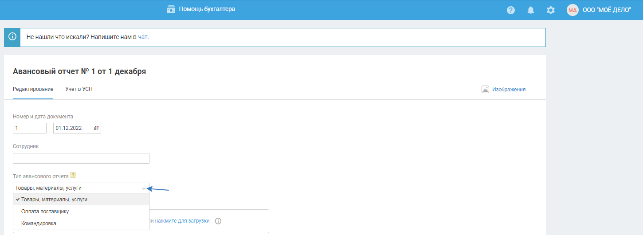Click the МД company avatar
The image size is (643, 235).
pos(573,10)
